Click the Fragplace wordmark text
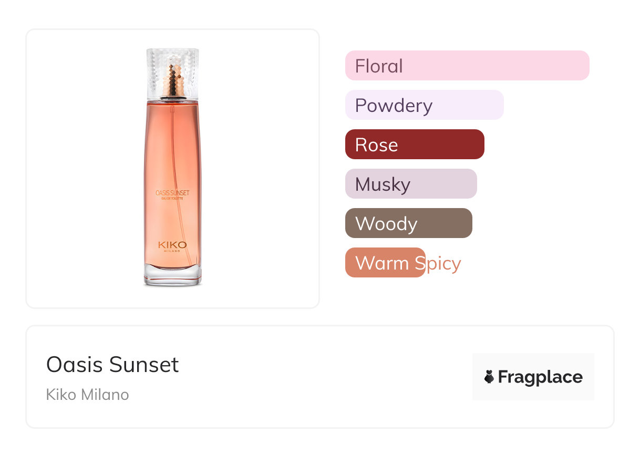The width and height of the screenshot is (640, 454). pyautogui.click(x=540, y=377)
